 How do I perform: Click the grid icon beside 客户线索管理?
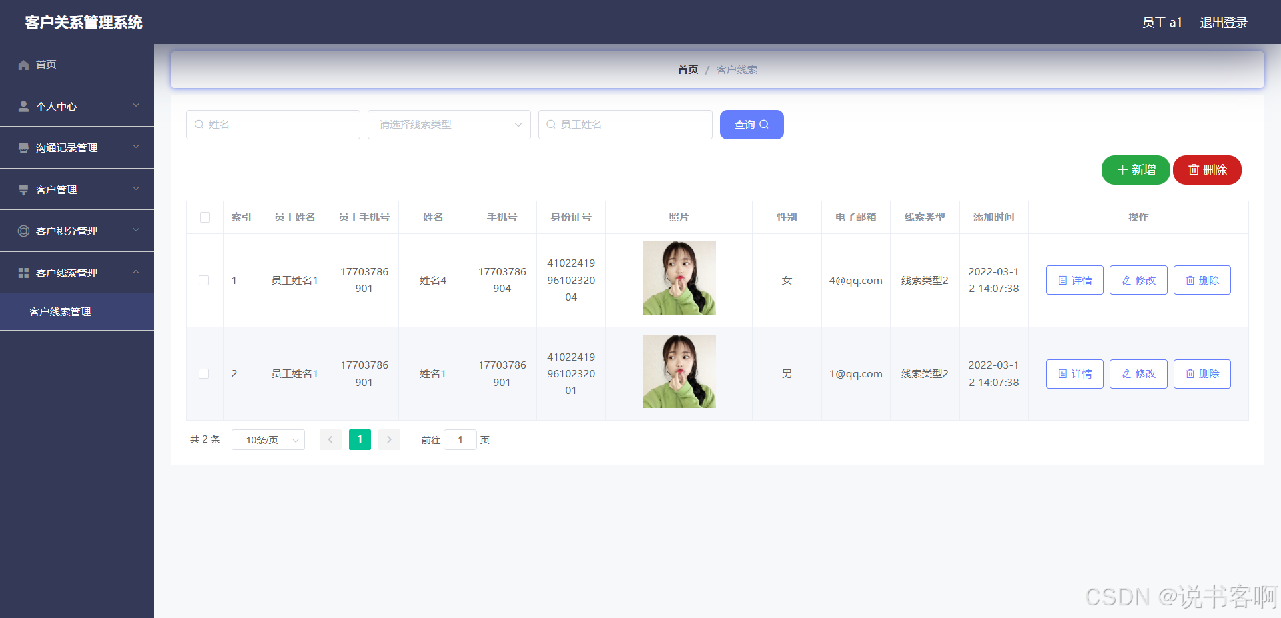tap(23, 273)
